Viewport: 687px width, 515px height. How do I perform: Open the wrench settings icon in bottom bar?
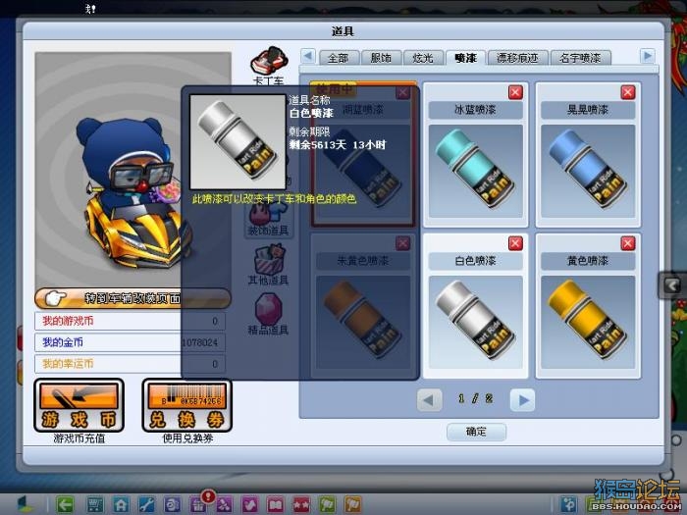(x=146, y=504)
